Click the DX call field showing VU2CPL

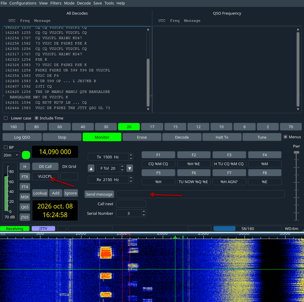click(x=45, y=176)
